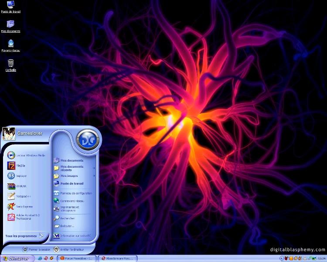Switch to Forum Freeoldies taskbar window
This screenshot has height=262, width=327.
coord(77,259)
